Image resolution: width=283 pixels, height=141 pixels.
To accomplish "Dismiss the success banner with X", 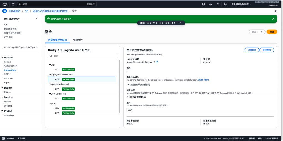I will pos(273,18).
